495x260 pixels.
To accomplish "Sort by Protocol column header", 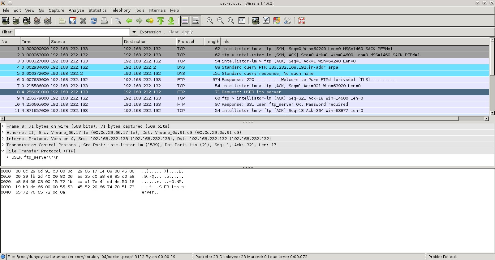I will coord(190,41).
